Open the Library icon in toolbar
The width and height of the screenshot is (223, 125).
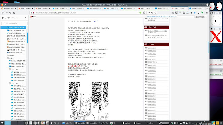tap(172, 12)
